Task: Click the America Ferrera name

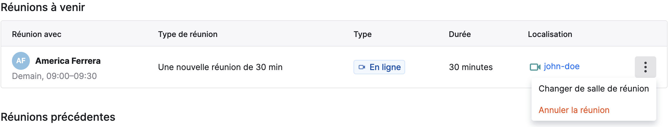Action: pos(68,61)
